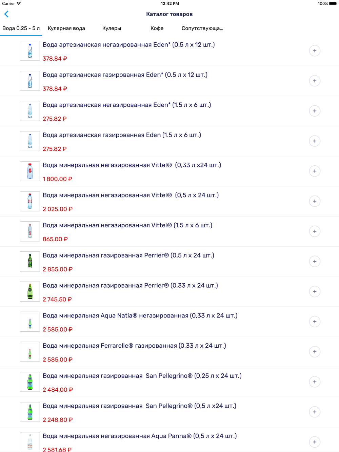Select the Вода 0,25 - 5 л tab

pyautogui.click(x=21, y=28)
